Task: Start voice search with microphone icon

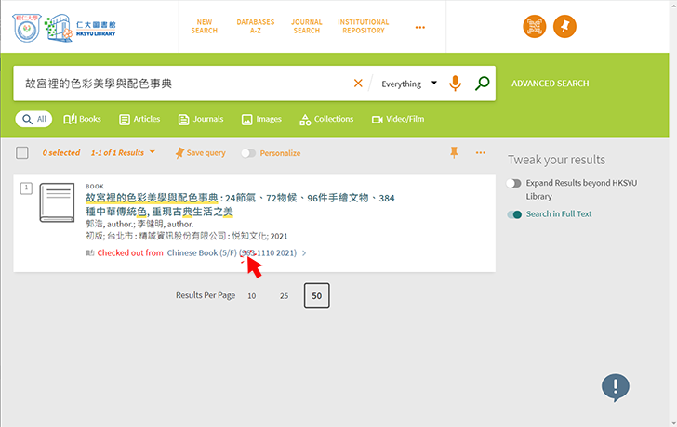Action: [x=455, y=84]
